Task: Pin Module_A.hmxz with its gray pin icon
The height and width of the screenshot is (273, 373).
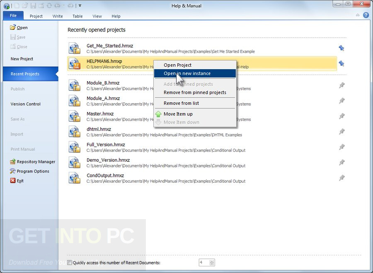Action: [x=342, y=101]
